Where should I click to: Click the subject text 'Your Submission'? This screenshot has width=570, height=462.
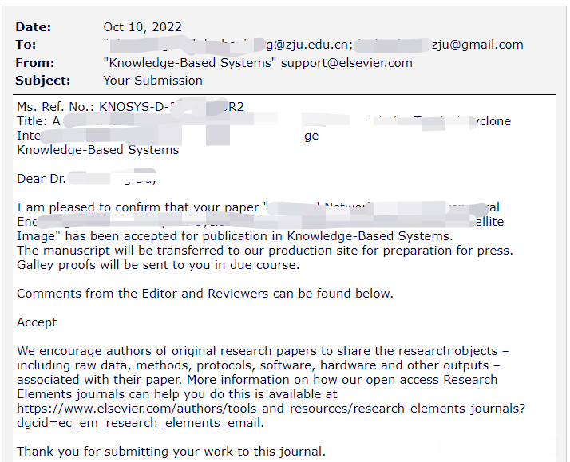tap(152, 81)
